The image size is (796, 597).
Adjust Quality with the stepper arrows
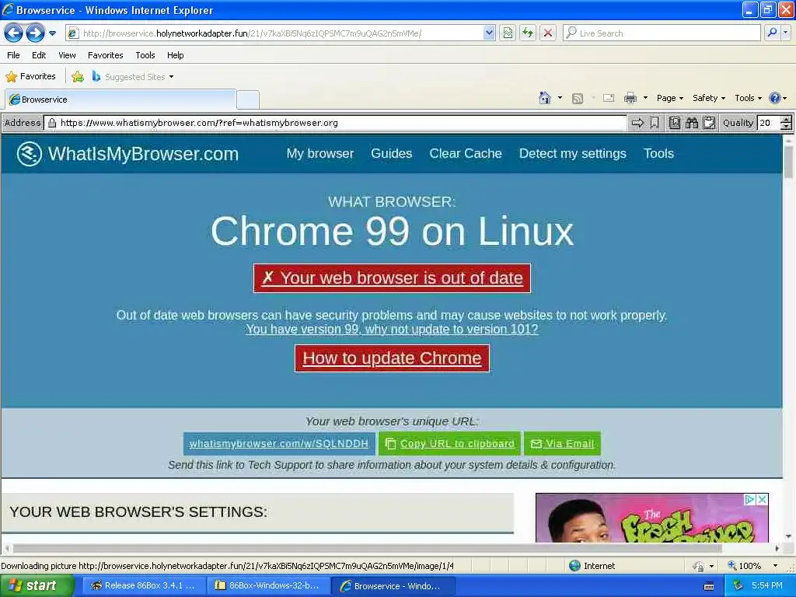[x=786, y=123]
